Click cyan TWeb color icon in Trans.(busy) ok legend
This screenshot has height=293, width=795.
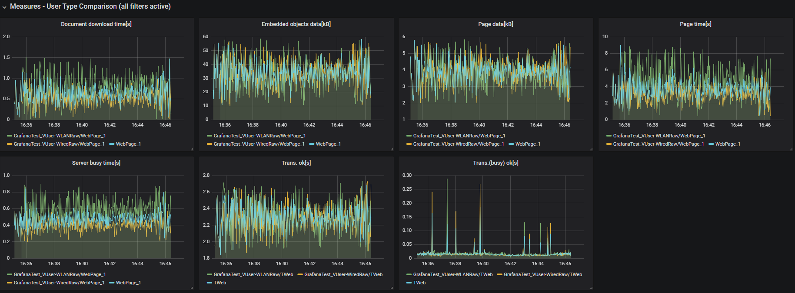[409, 283]
